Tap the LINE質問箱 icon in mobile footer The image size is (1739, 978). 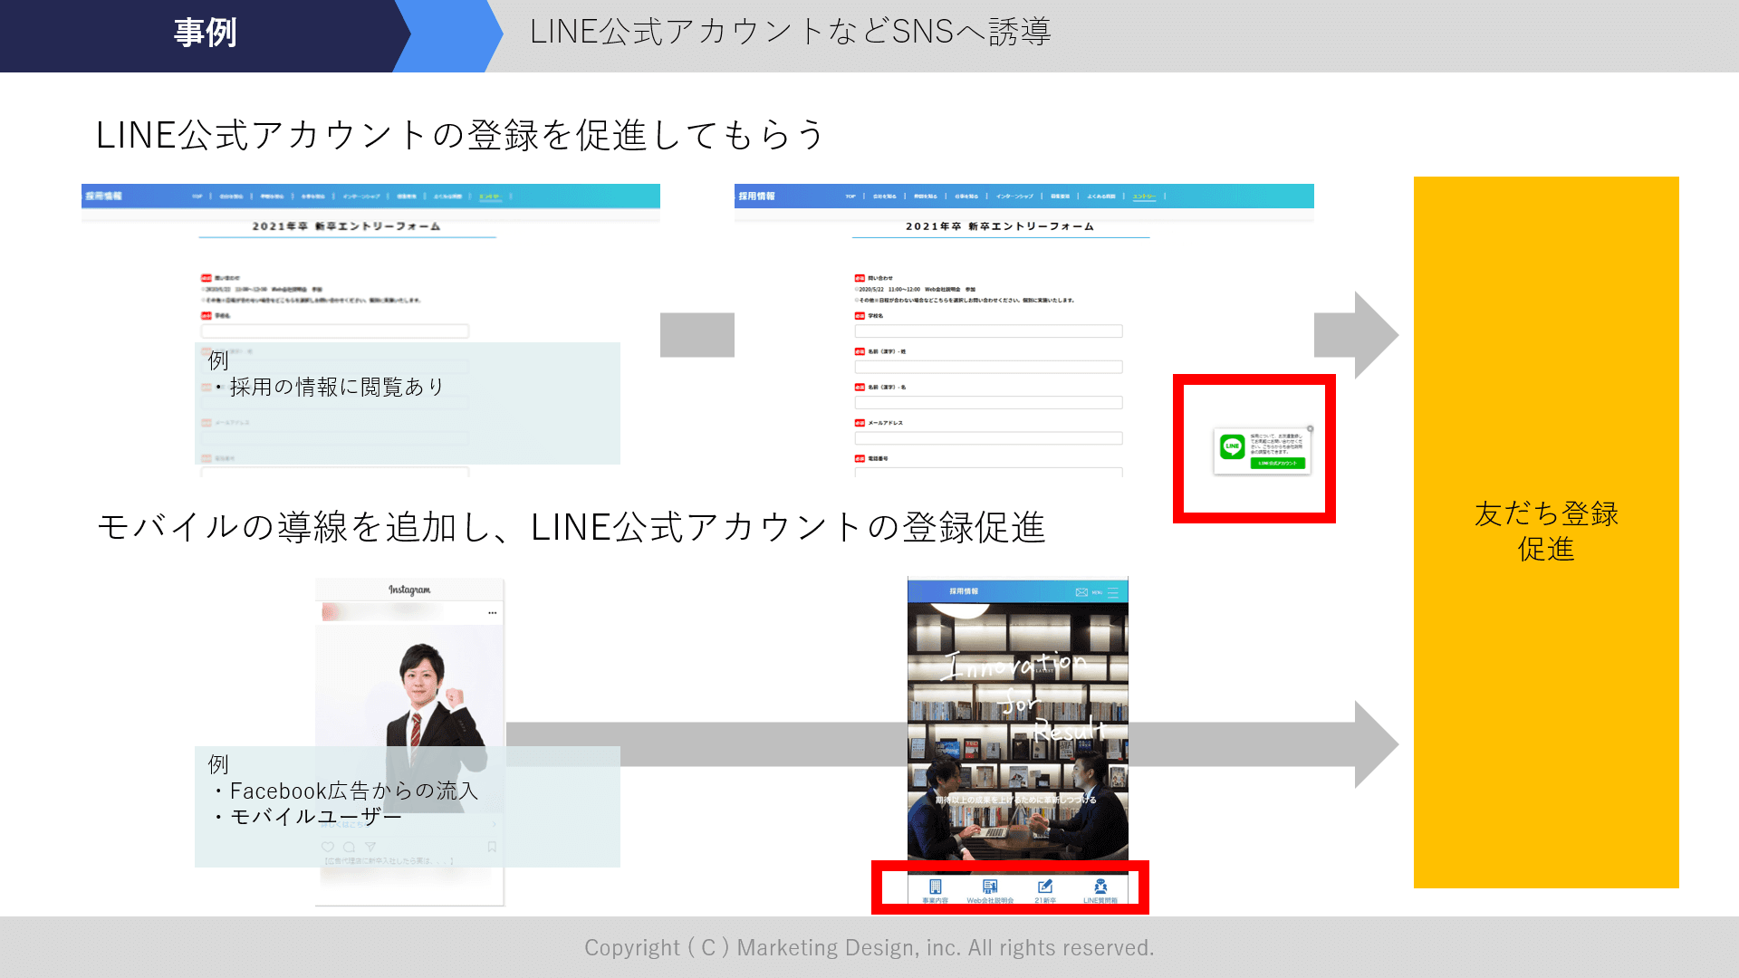[1100, 887]
